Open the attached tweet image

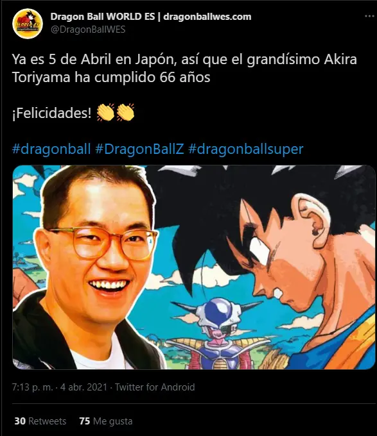pyautogui.click(x=194, y=267)
